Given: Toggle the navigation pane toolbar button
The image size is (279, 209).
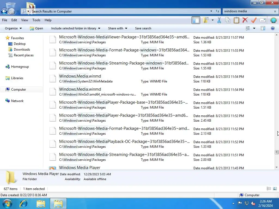Looking at the screenshot, I should (x=196, y=20).
